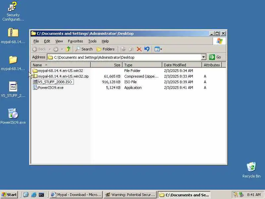Viewport: 265px width, 199px height.
Task: Select the Recycle Bin desktop icon
Action: pyautogui.click(x=251, y=170)
